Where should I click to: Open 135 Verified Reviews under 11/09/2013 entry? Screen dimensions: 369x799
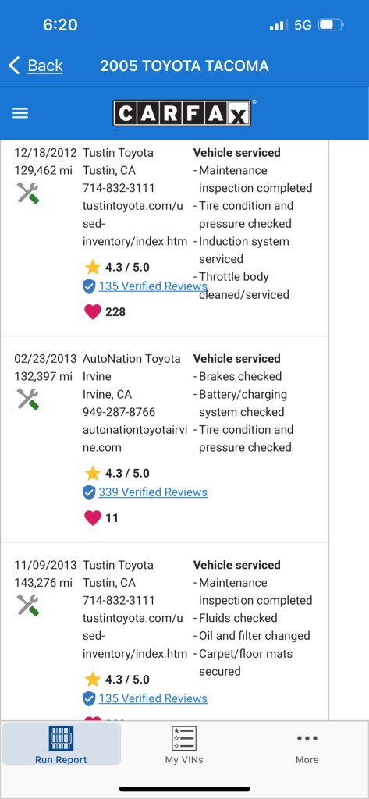pyautogui.click(x=153, y=698)
